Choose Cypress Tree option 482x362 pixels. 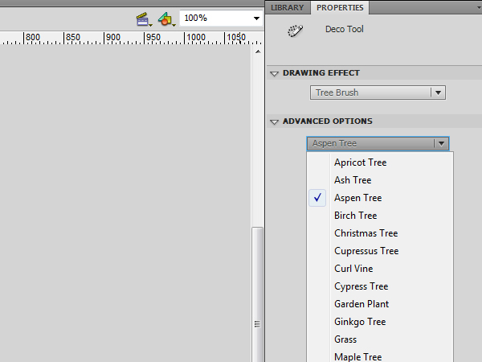click(x=380, y=286)
